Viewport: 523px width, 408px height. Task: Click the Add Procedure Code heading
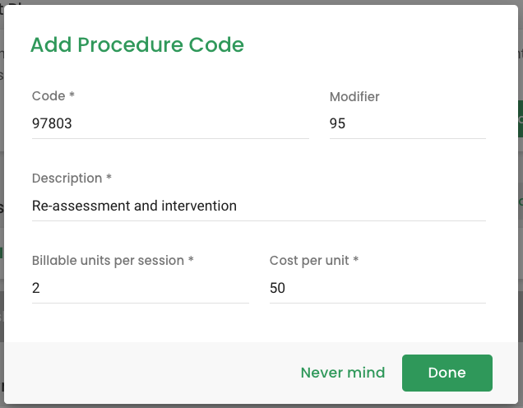click(137, 44)
